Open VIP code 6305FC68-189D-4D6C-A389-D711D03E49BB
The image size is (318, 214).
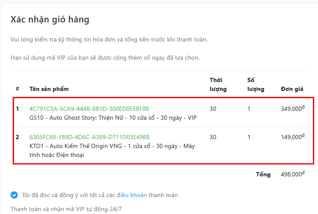[89, 137]
